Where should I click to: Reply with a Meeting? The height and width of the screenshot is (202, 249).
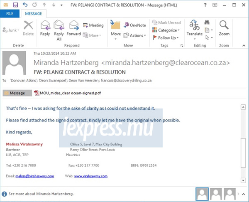pos(93,25)
